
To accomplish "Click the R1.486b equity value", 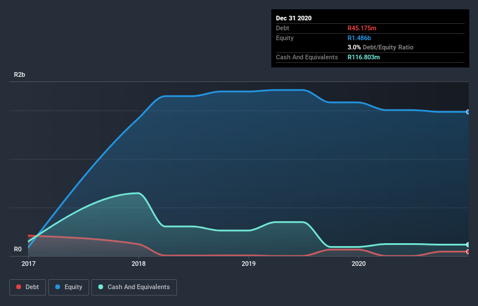I will pos(359,38).
